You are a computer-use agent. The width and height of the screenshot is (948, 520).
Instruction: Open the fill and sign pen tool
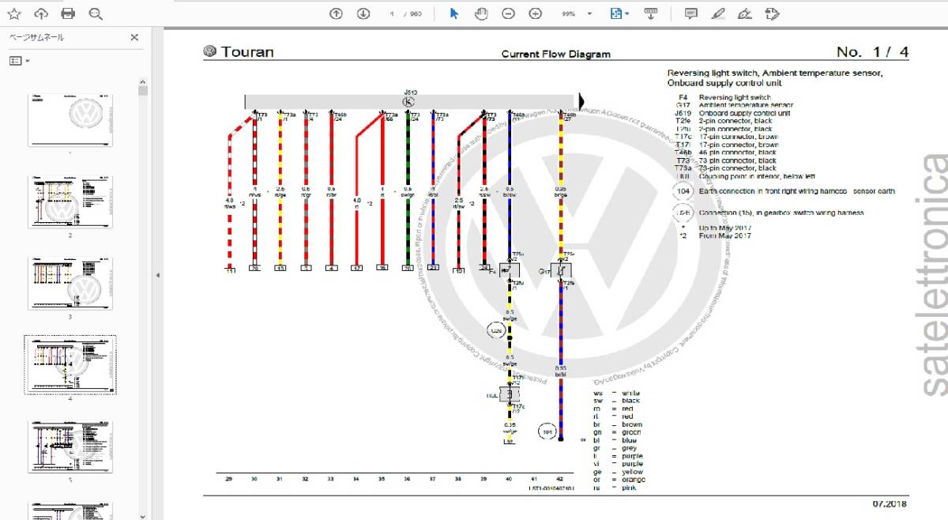[745, 13]
